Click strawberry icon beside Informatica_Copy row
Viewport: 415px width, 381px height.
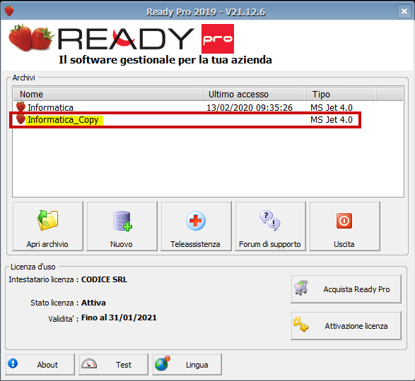coord(21,119)
